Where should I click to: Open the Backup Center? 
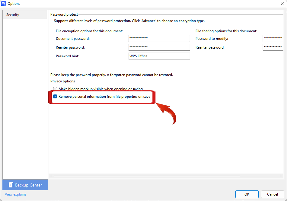point(25,185)
